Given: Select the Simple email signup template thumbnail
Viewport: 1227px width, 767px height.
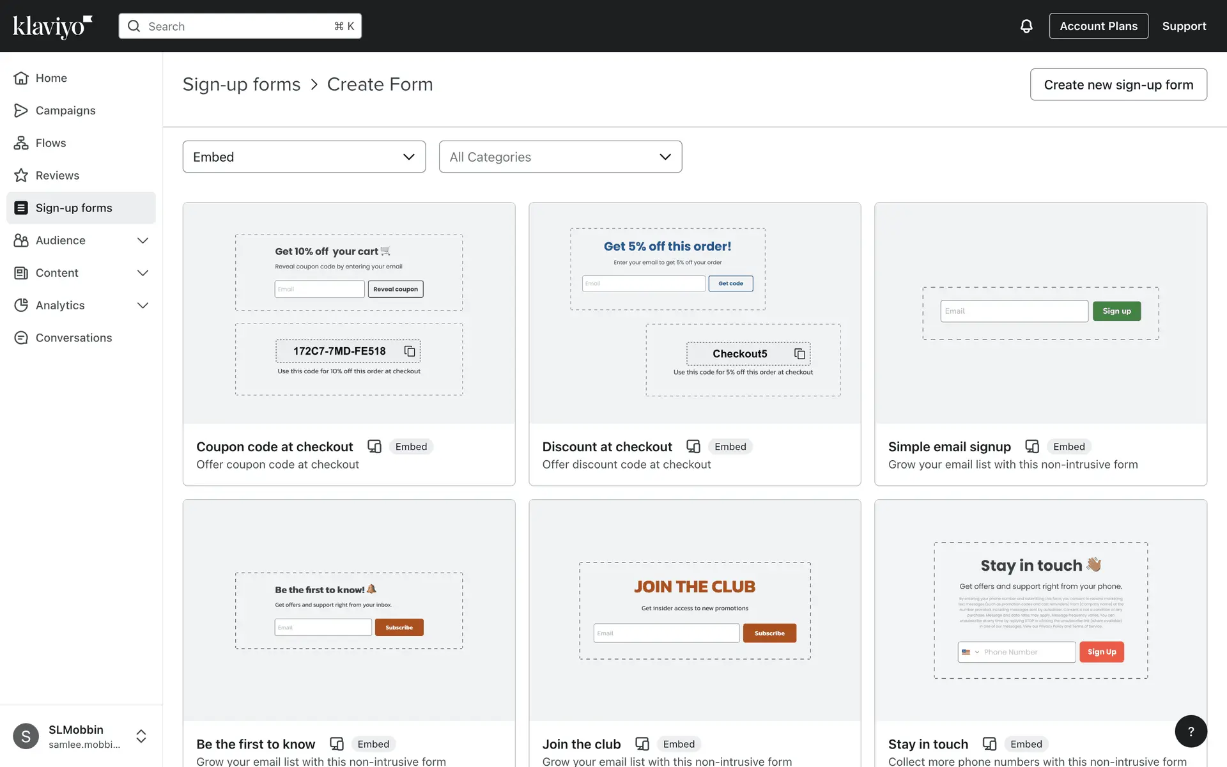Looking at the screenshot, I should point(1040,313).
